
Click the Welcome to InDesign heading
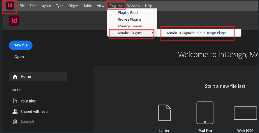[218, 54]
